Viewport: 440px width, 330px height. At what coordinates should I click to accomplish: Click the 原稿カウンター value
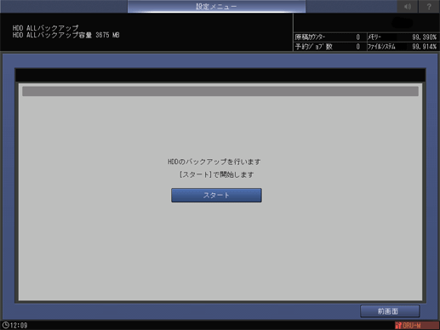tap(357, 37)
